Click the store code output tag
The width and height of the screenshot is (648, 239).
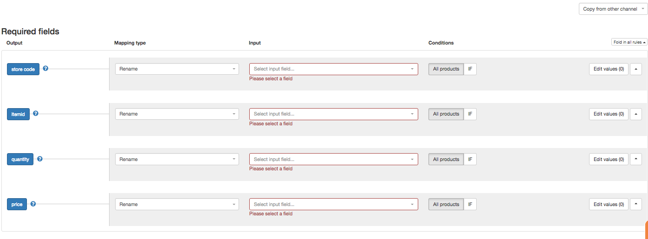23,69
